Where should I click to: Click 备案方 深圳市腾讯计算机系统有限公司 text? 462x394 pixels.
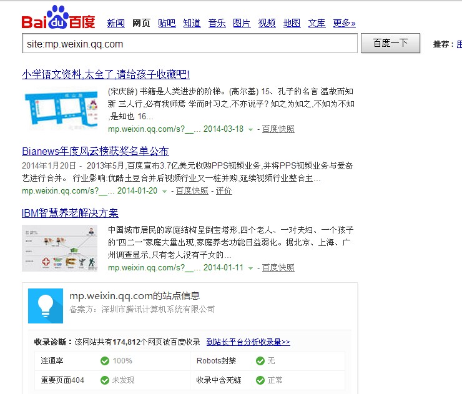pos(142,309)
